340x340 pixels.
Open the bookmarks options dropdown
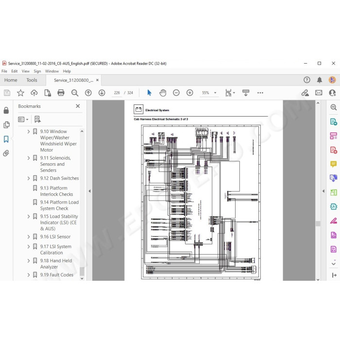[23, 119]
